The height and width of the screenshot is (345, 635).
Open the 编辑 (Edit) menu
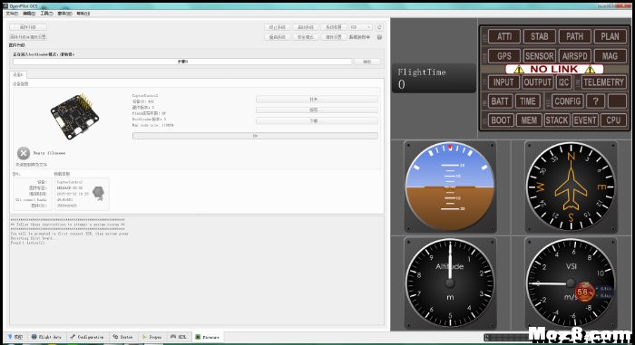(29, 14)
